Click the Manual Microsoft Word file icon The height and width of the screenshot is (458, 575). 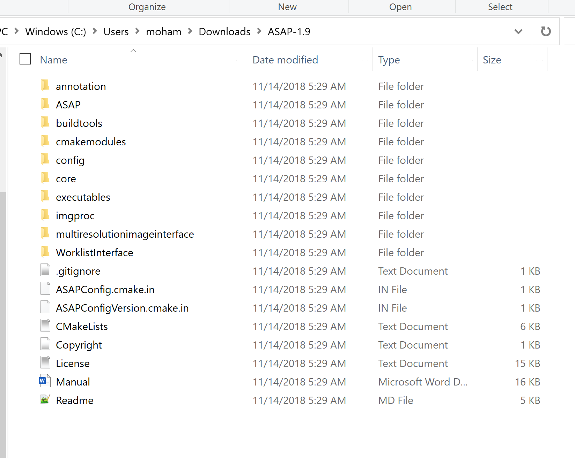pyautogui.click(x=45, y=381)
